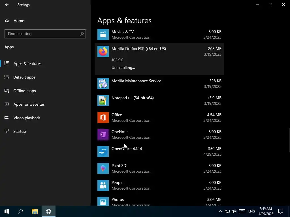Click the People app icon
This screenshot has height=217, width=290.
tap(103, 185)
